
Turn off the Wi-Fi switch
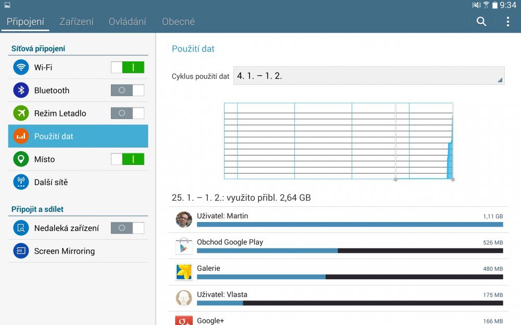(128, 67)
